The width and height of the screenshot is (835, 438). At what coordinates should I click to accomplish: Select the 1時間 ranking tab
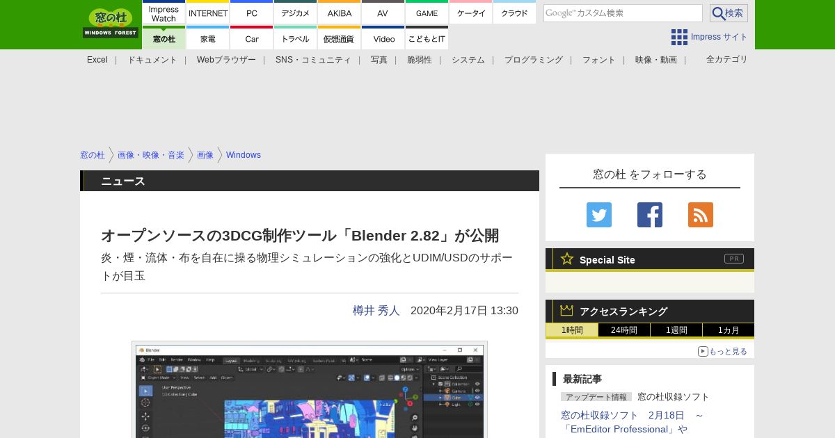point(572,330)
